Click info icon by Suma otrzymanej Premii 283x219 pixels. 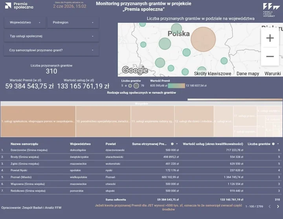[172, 144]
